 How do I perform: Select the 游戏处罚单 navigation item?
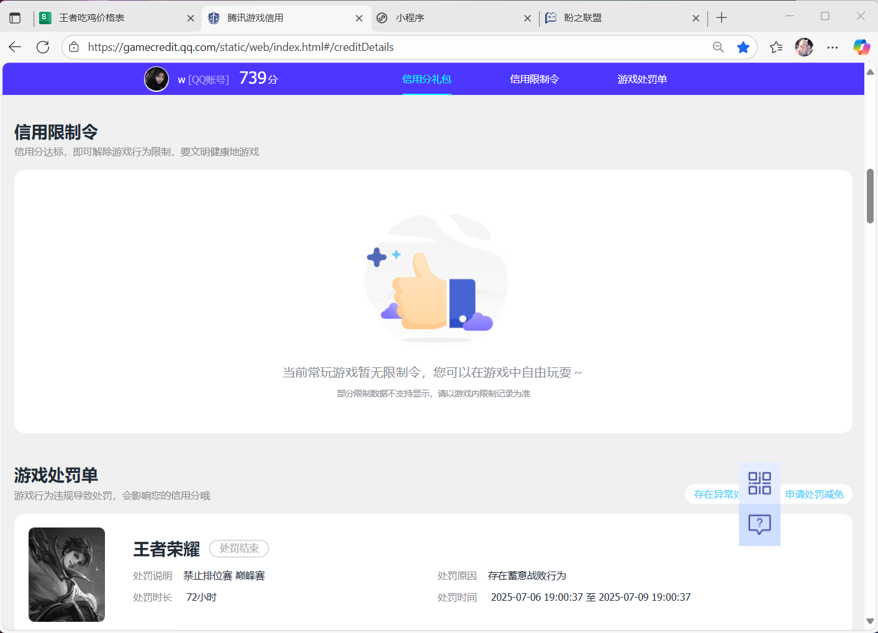point(642,79)
